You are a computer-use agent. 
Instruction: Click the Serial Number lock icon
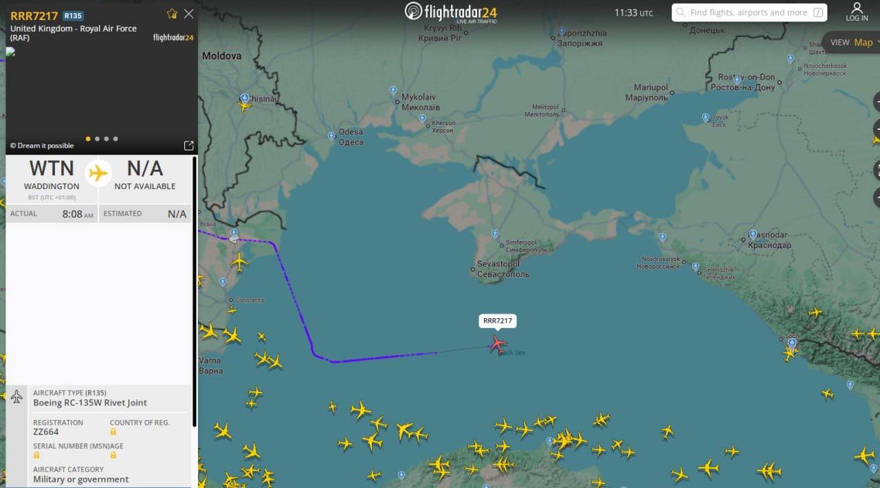(x=36, y=455)
